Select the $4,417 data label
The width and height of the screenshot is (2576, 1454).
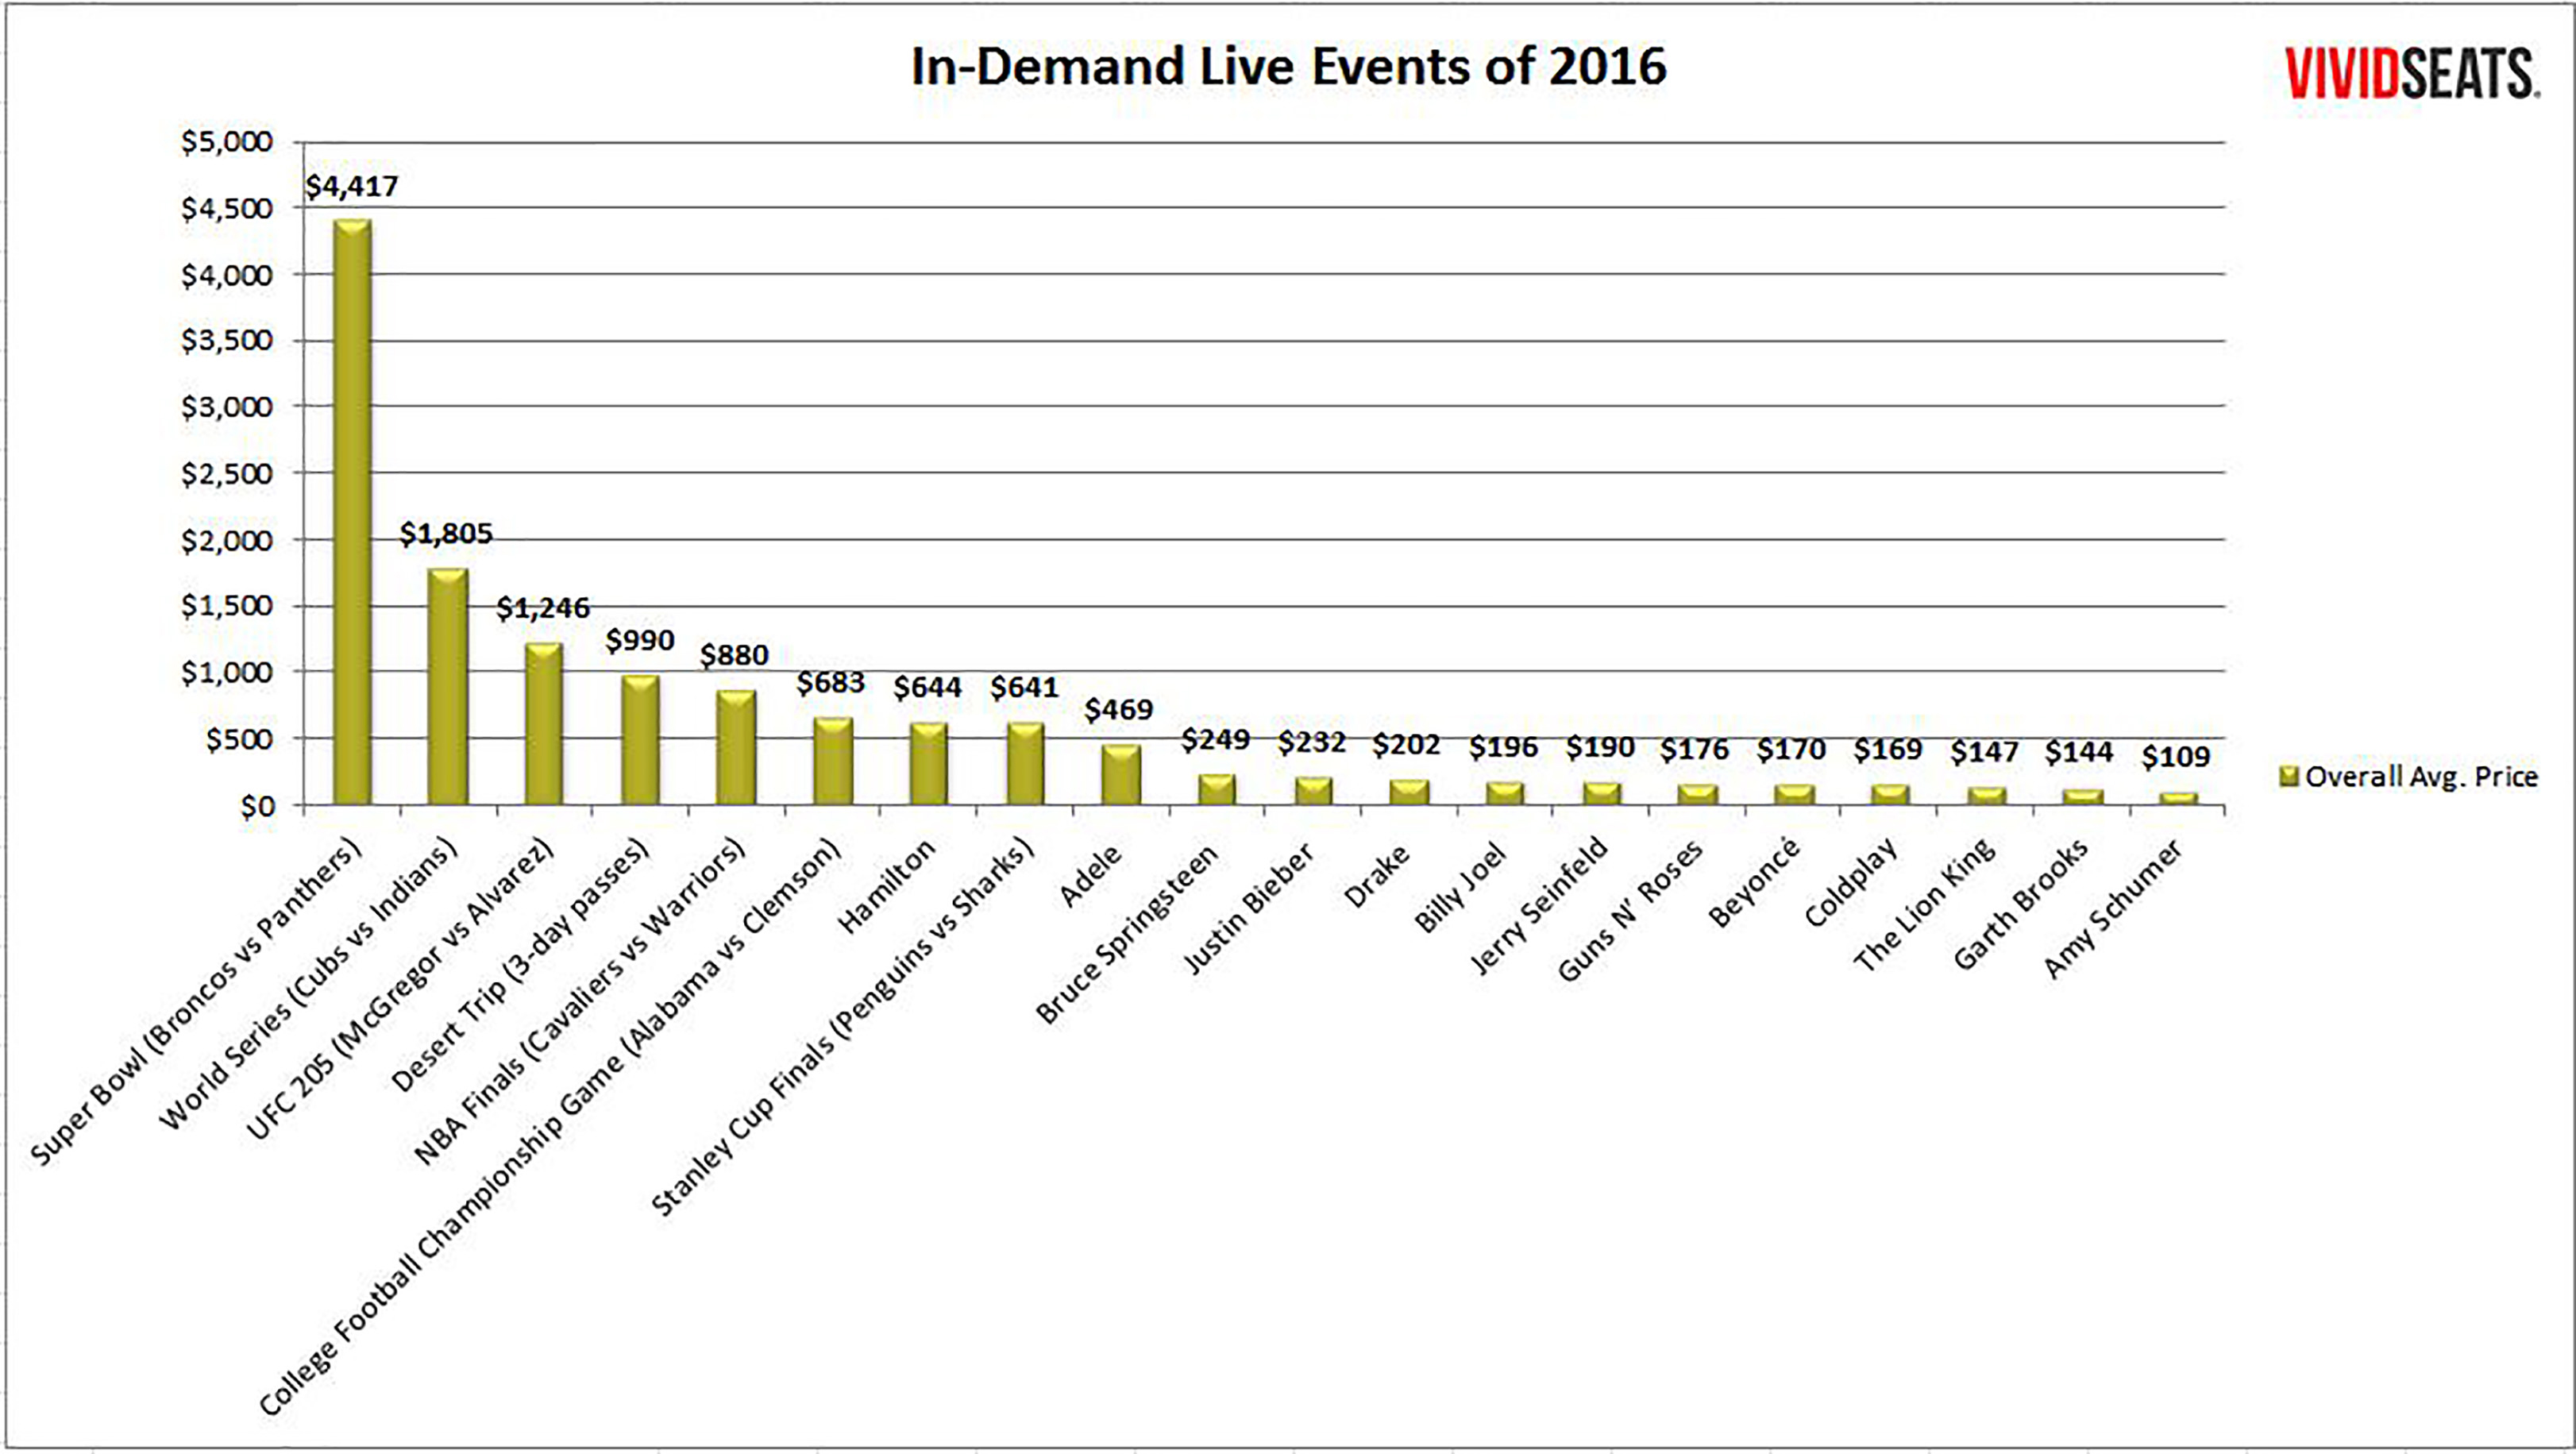point(352,186)
